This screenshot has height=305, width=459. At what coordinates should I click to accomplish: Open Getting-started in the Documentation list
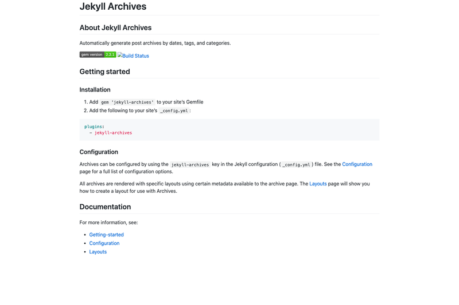click(106, 235)
